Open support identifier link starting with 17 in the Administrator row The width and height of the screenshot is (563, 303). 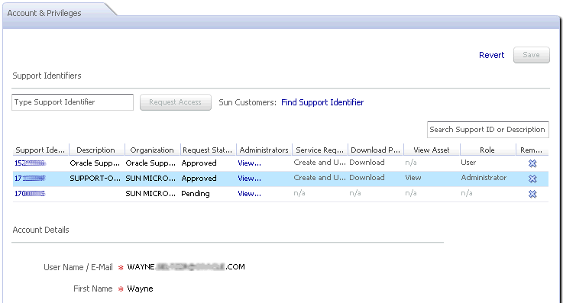click(x=30, y=179)
